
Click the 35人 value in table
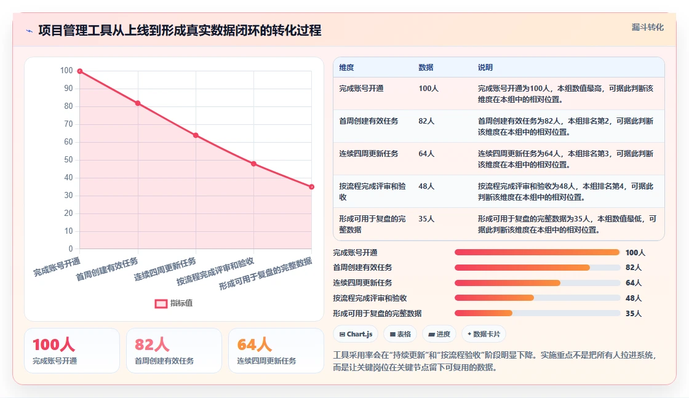click(x=426, y=219)
